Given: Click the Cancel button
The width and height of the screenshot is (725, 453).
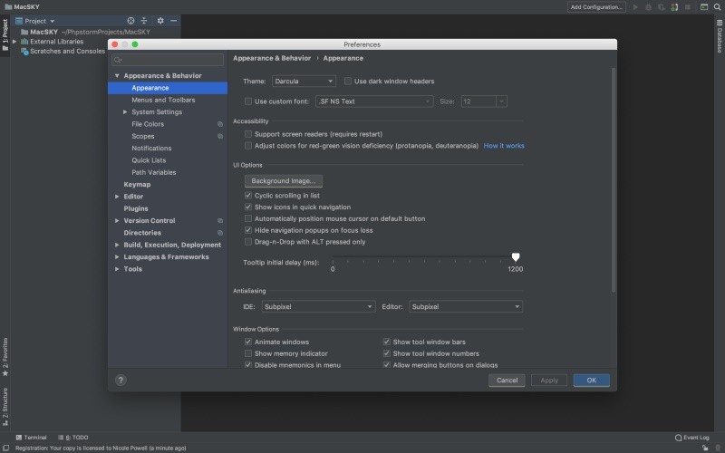Looking at the screenshot, I should (x=507, y=380).
